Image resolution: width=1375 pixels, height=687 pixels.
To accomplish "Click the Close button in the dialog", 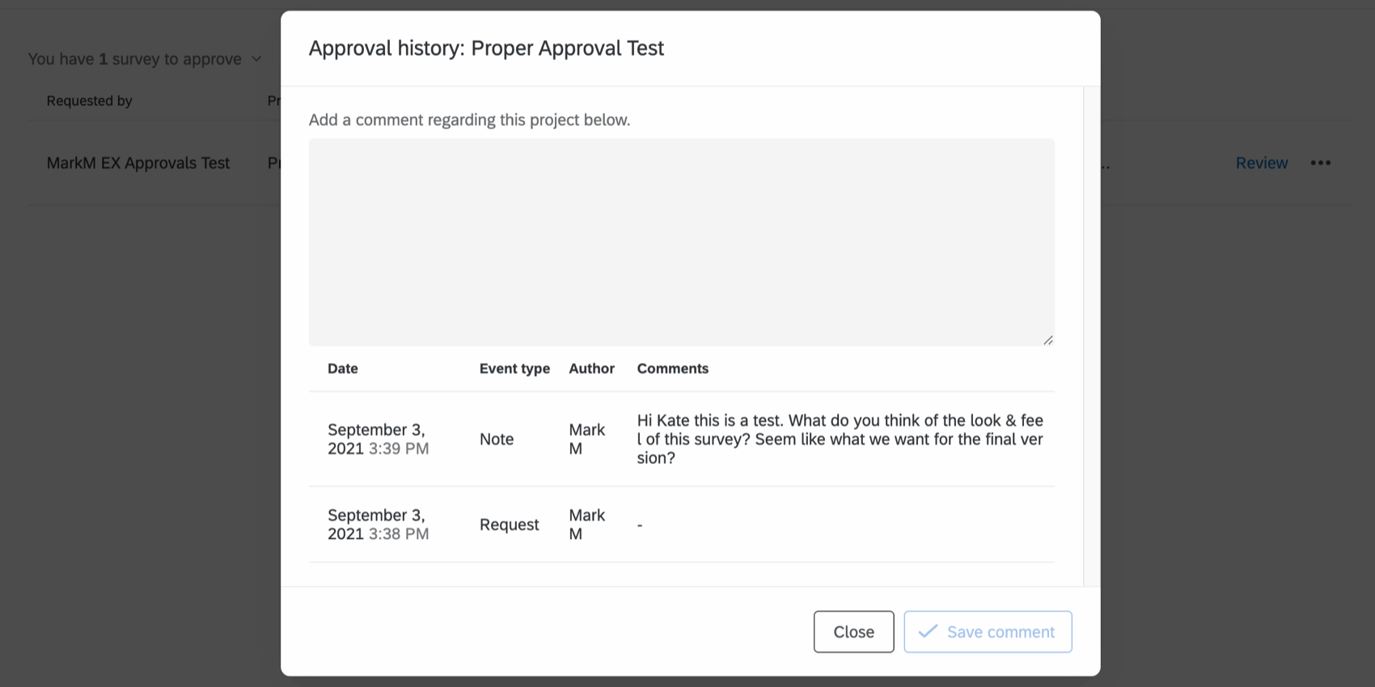I will [x=853, y=631].
